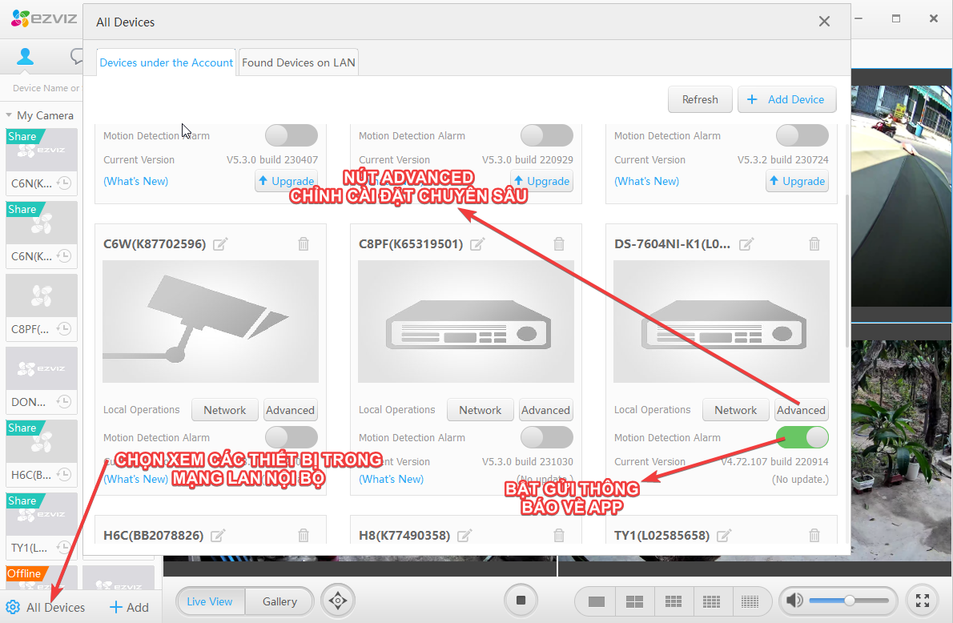Viewport: 953px width, 623px height.
Task: Enter full screen view mode
Action: click(x=923, y=601)
